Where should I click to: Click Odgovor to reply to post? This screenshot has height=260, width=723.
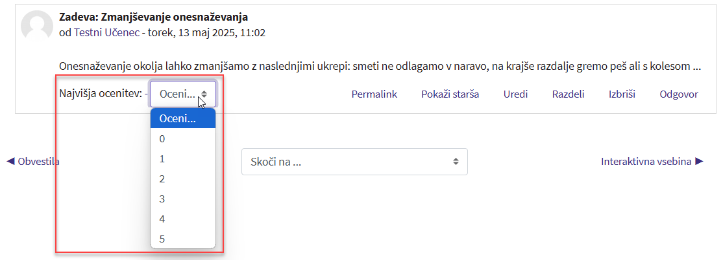pos(678,94)
